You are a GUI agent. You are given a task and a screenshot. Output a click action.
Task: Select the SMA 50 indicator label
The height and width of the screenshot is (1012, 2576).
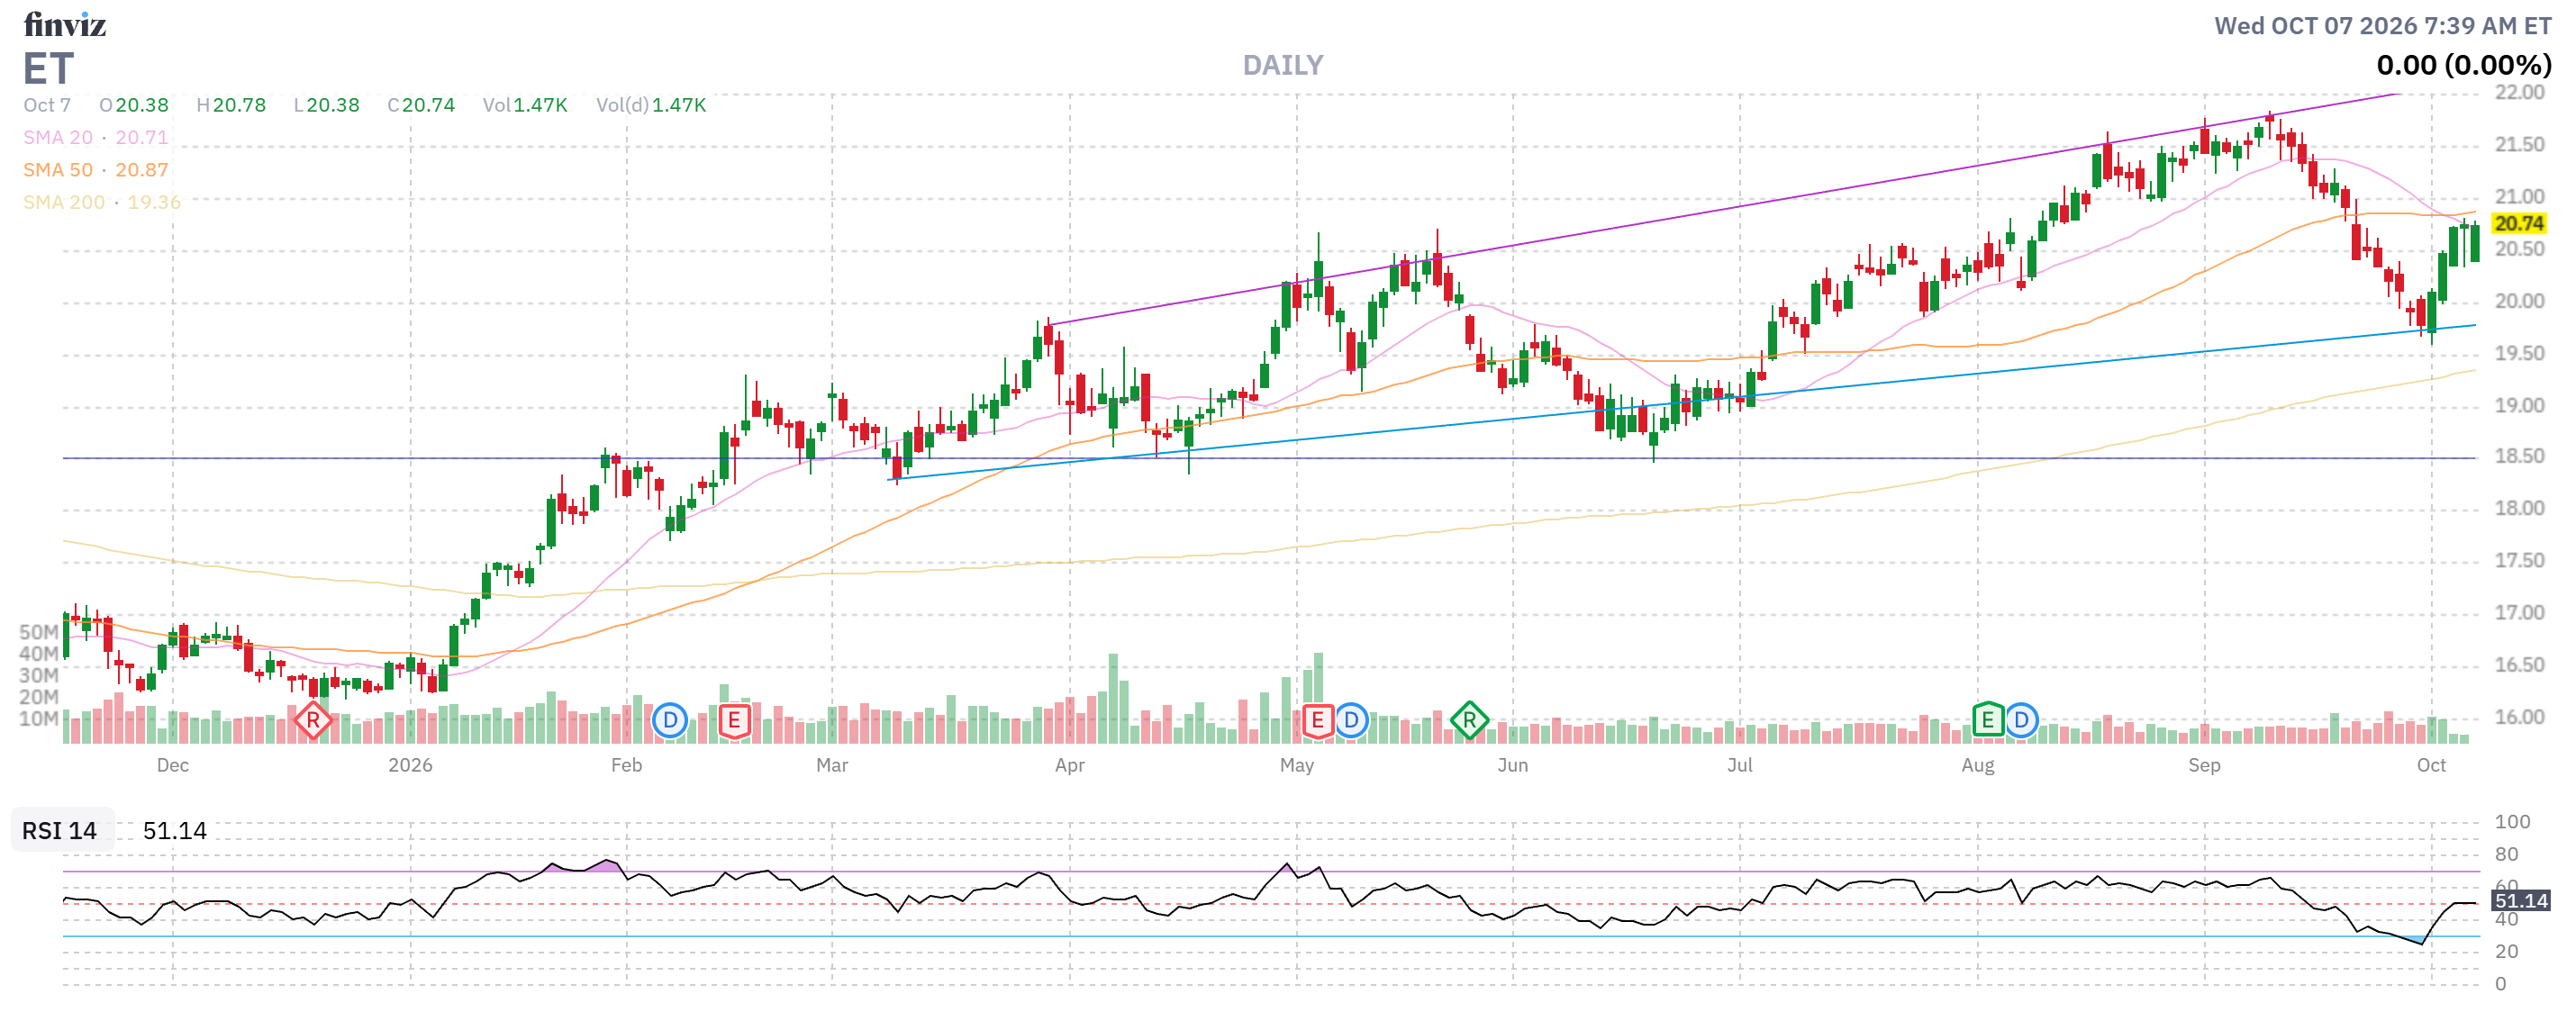[58, 170]
